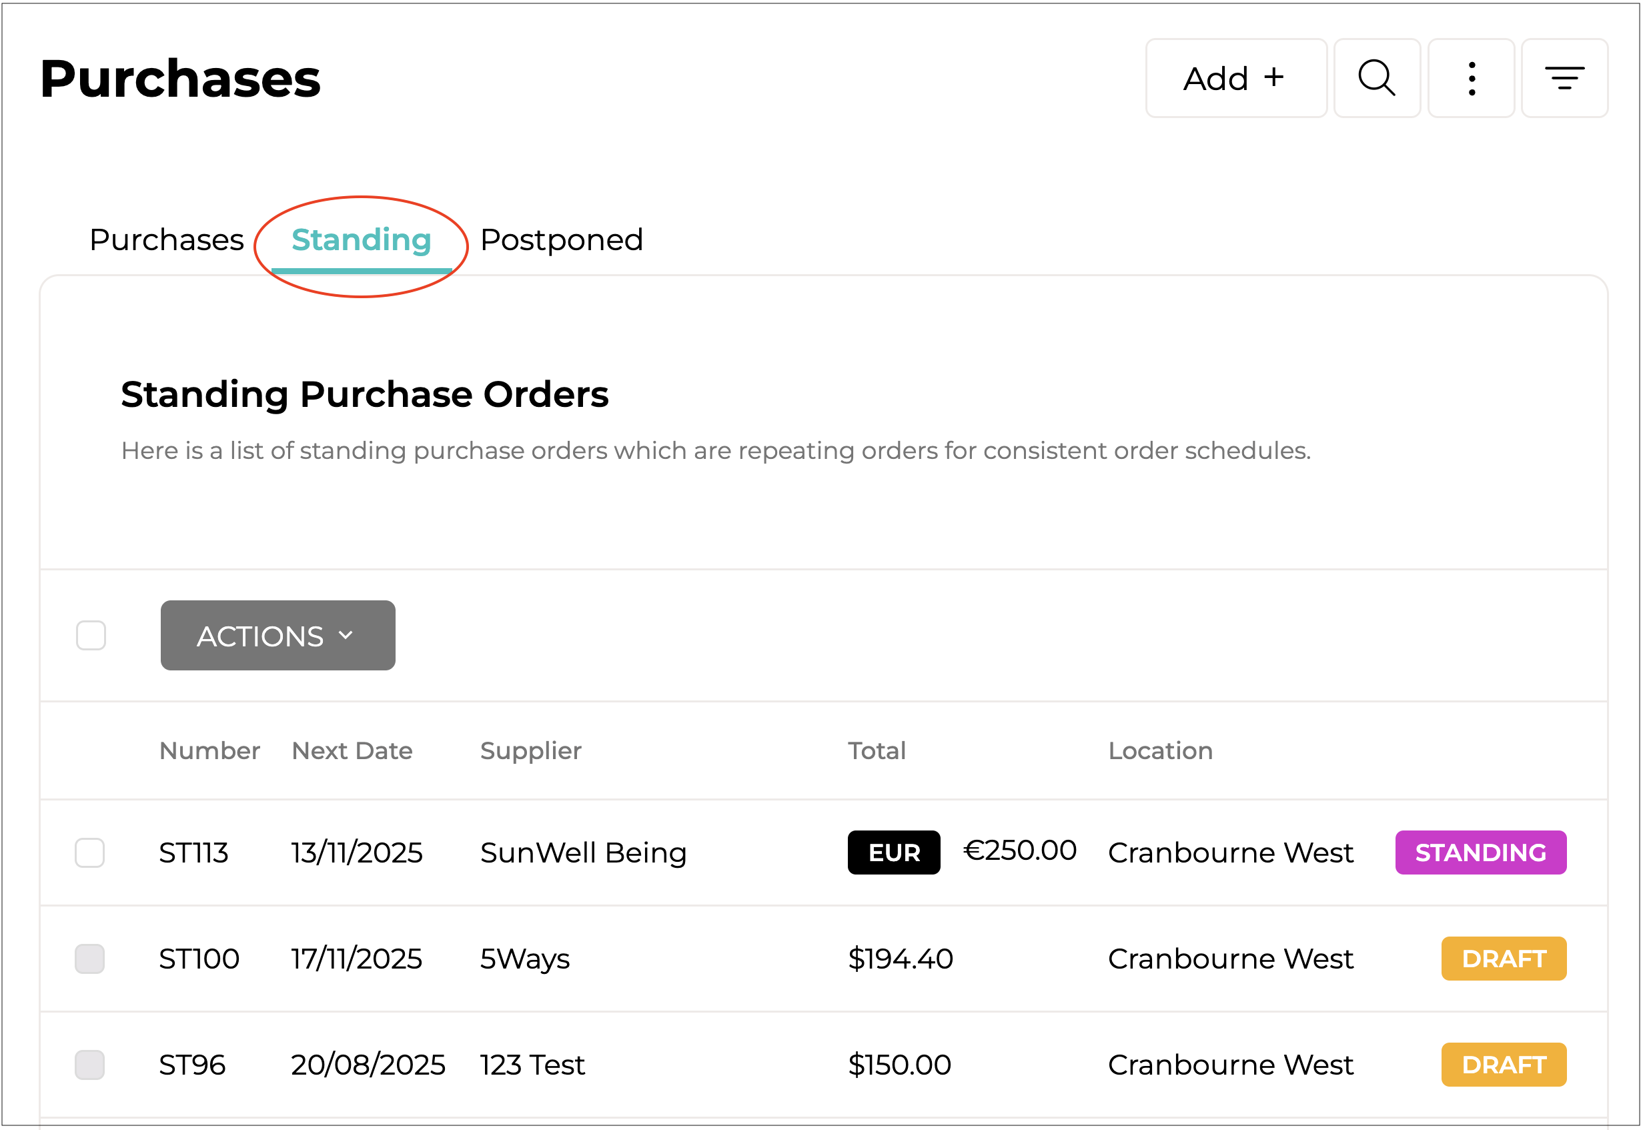Image resolution: width=1641 pixels, height=1130 pixels.
Task: Click the DRAFT badge on ST100
Action: click(1503, 959)
